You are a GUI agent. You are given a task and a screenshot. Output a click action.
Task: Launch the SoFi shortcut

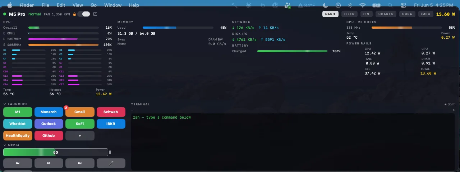point(80,124)
